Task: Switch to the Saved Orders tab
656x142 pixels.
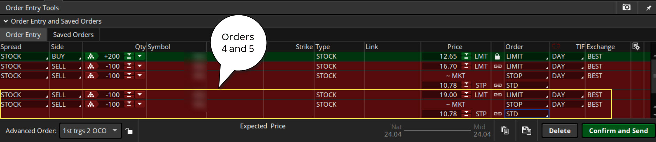Action: point(73,35)
